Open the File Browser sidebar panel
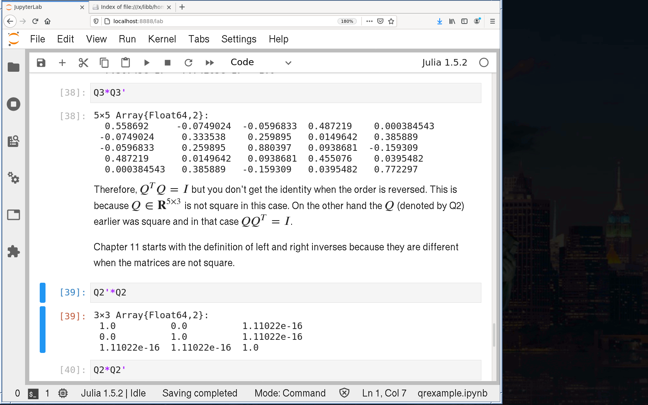The width and height of the screenshot is (648, 405). click(13, 67)
